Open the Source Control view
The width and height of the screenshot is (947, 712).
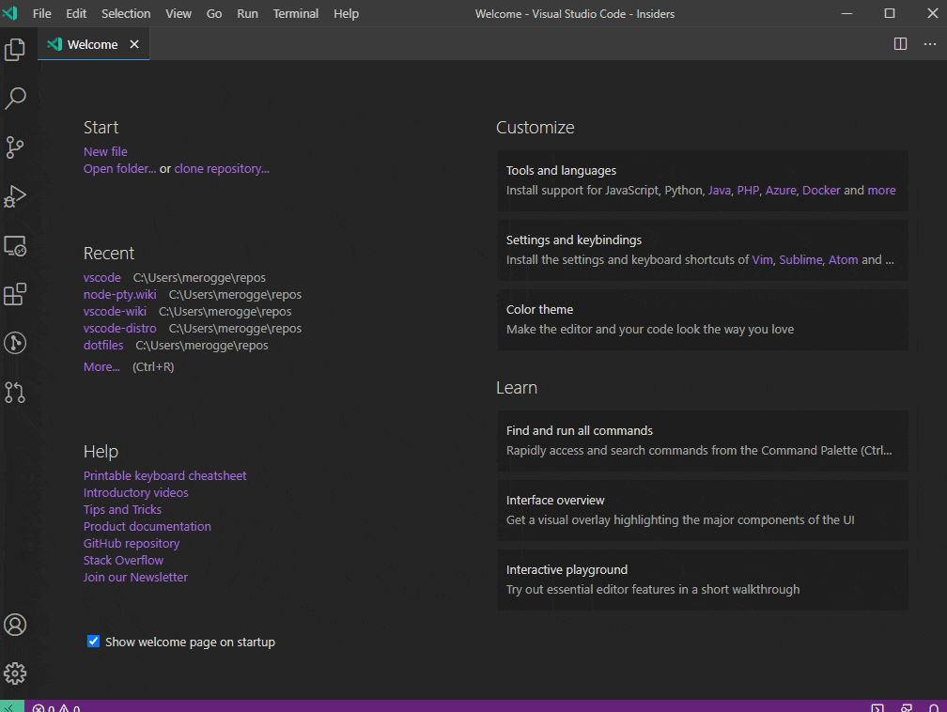click(15, 147)
